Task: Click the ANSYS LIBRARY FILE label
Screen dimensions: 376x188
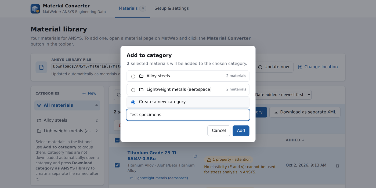Action: tap(71, 60)
